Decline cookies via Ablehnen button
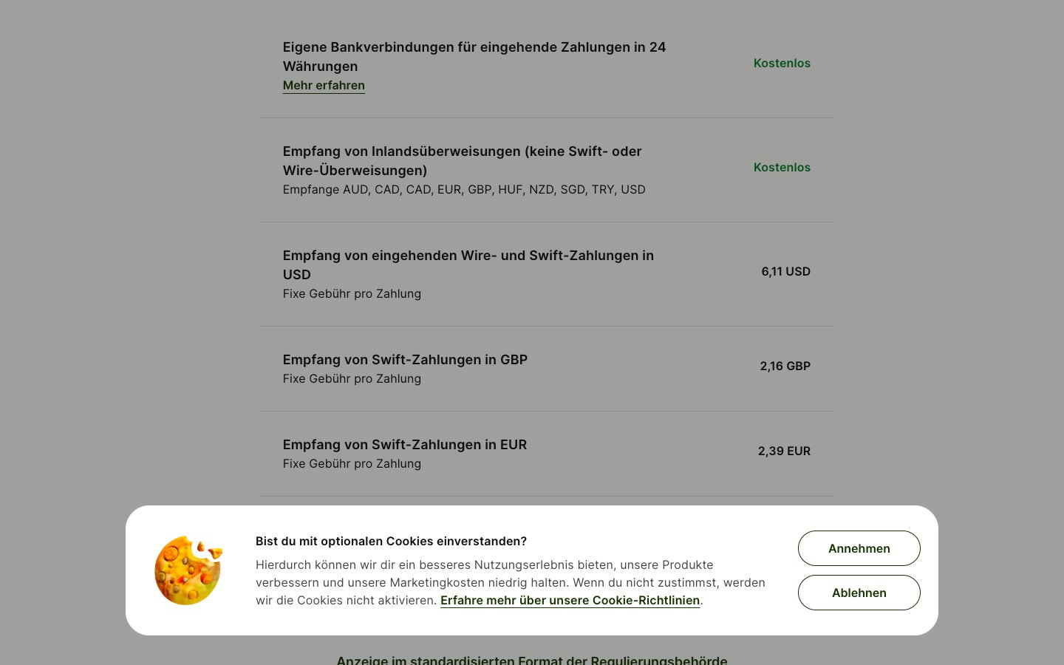 click(859, 593)
